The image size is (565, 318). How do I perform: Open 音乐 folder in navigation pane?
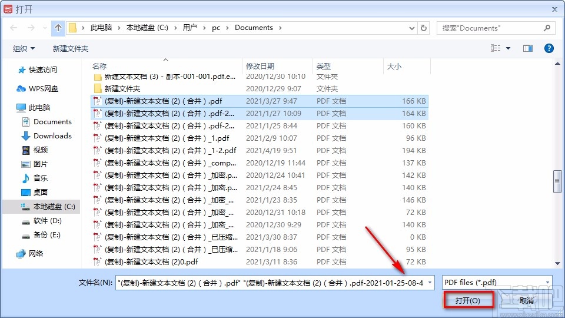tap(35, 178)
